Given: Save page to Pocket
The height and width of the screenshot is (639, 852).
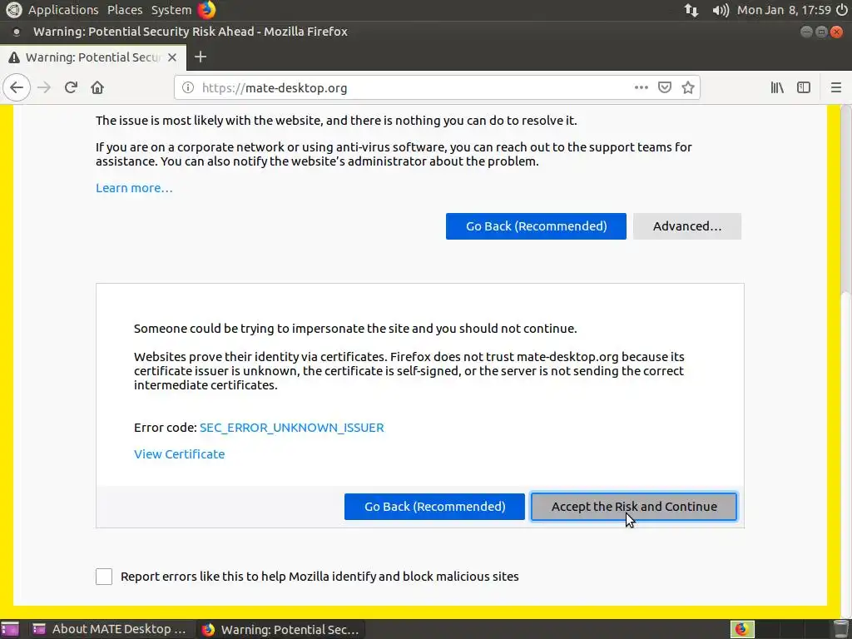Looking at the screenshot, I should click(665, 87).
